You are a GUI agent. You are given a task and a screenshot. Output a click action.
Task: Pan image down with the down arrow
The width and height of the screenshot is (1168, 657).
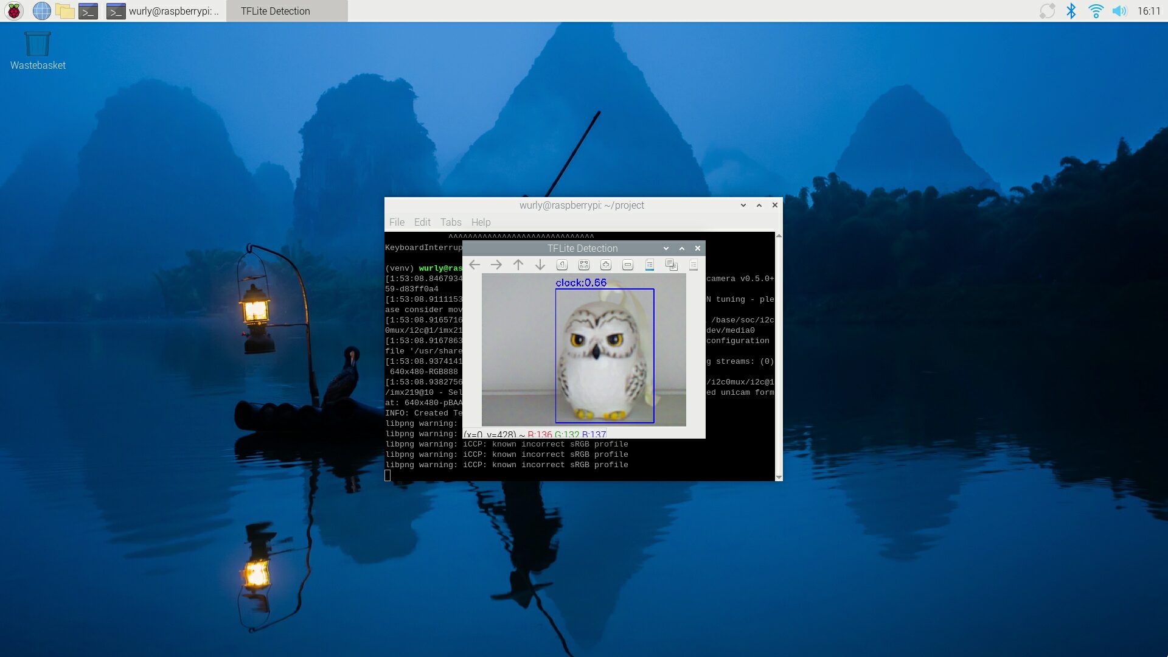[x=540, y=265]
